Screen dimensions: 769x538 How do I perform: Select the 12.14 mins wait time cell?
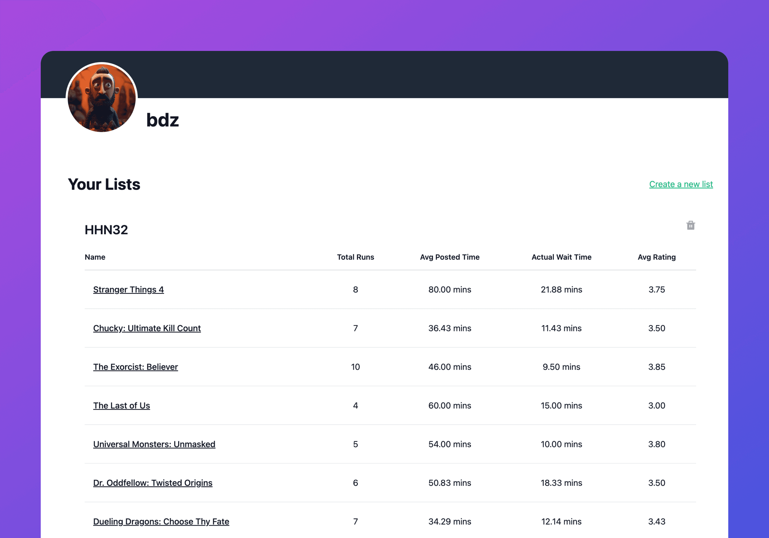tap(561, 521)
